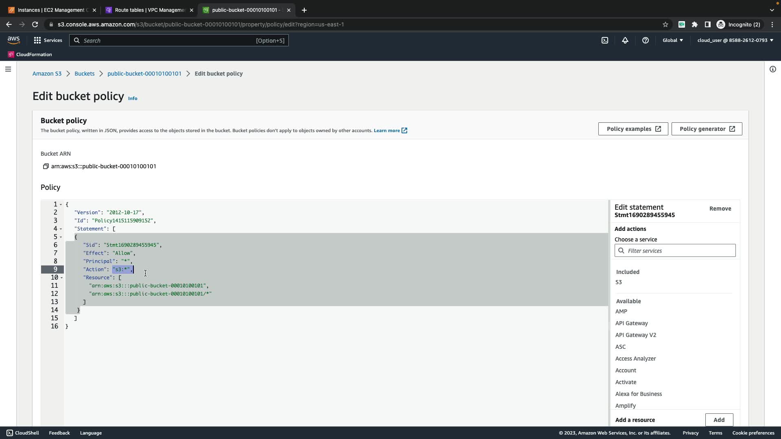
Task: Collapse the Statement array fold arrow on line 4
Action: tap(61, 229)
